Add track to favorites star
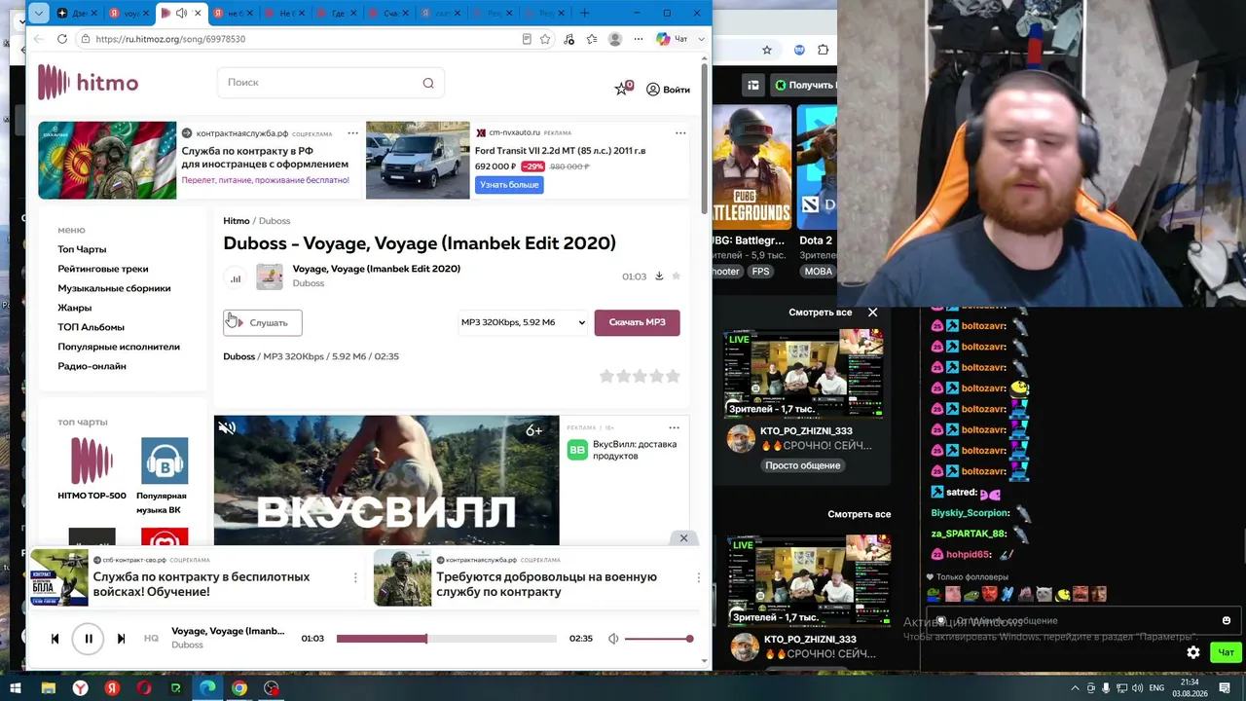The image size is (1246, 701). click(x=677, y=276)
